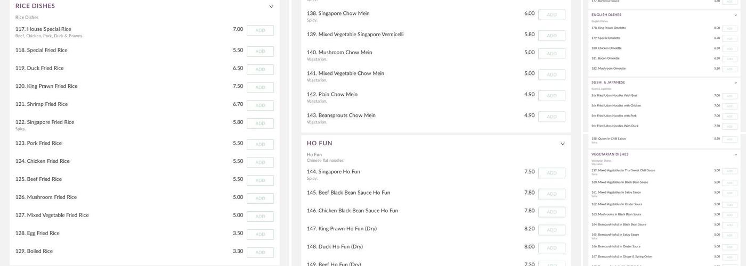Click the Rice Dishes section heading
This screenshot has width=746, height=266.
click(x=35, y=6)
